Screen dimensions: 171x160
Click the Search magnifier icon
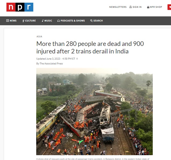tap(91, 21)
